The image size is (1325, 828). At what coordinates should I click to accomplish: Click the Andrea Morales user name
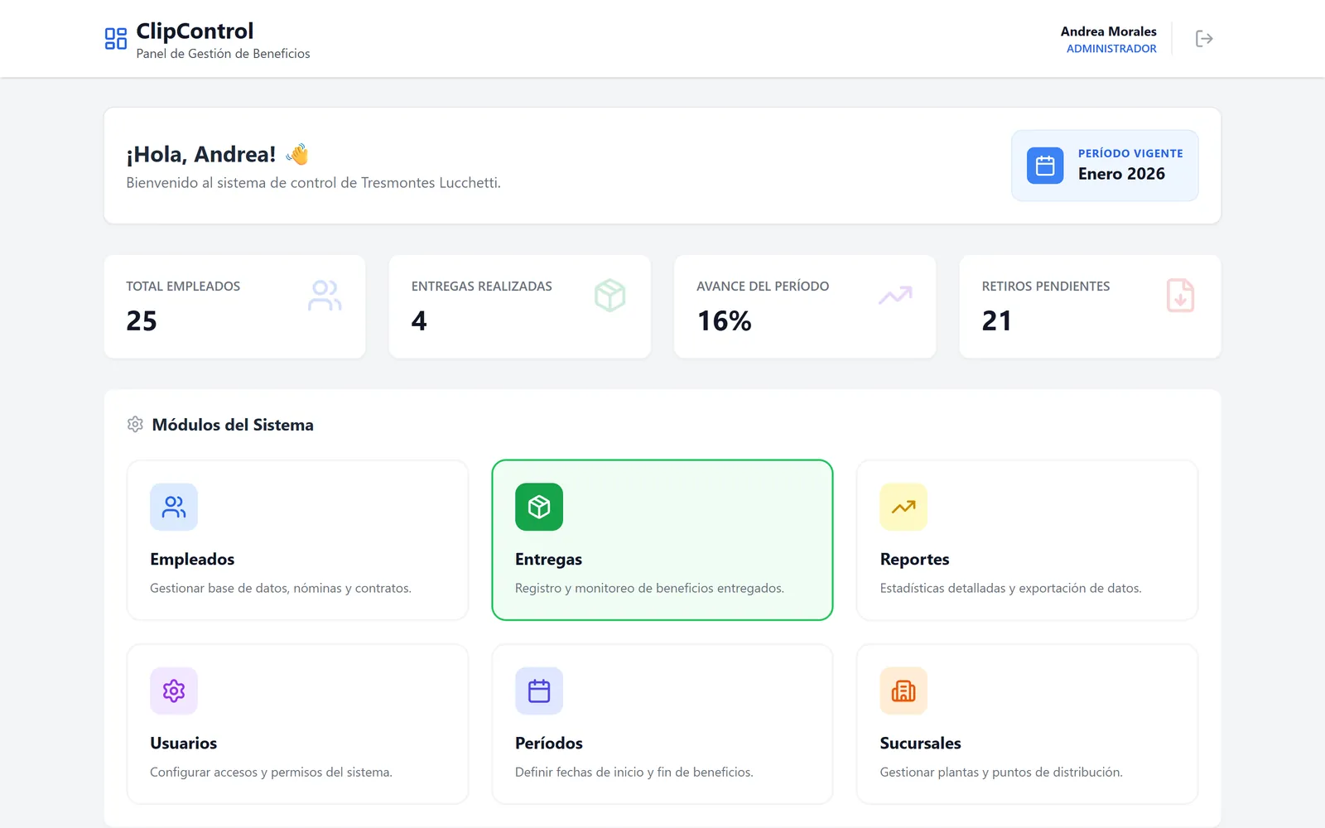1108,31
